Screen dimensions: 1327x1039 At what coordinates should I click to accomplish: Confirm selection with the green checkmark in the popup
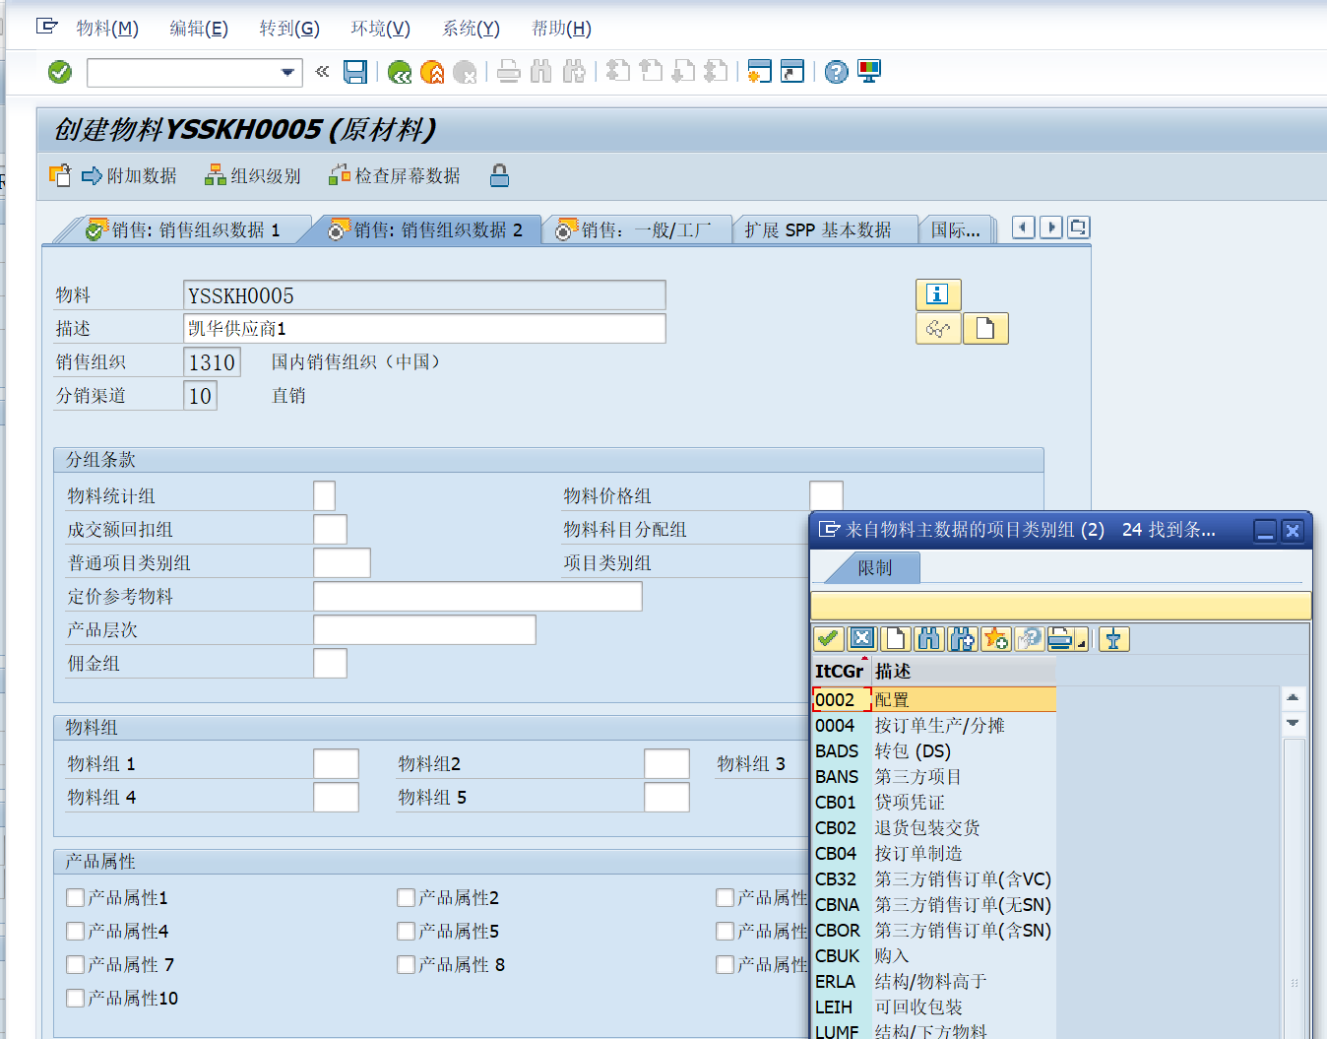click(828, 639)
